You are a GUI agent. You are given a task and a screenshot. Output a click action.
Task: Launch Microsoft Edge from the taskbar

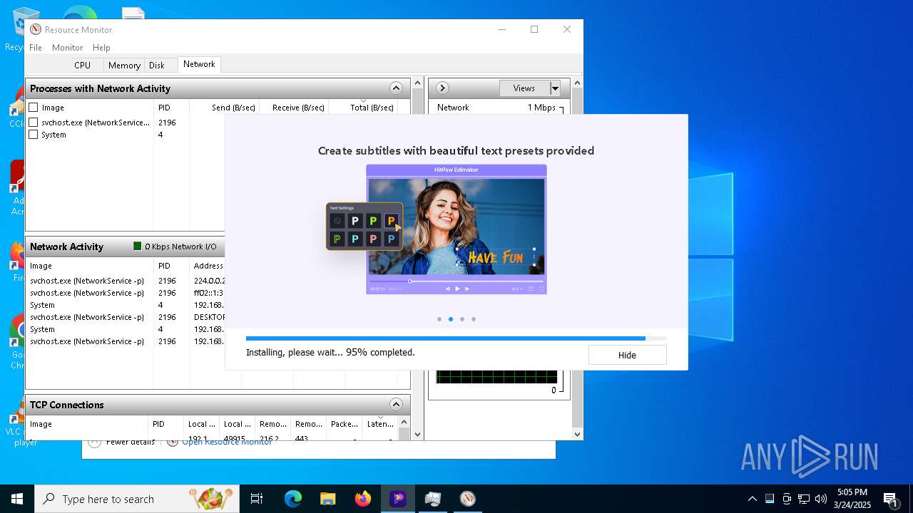tap(293, 499)
